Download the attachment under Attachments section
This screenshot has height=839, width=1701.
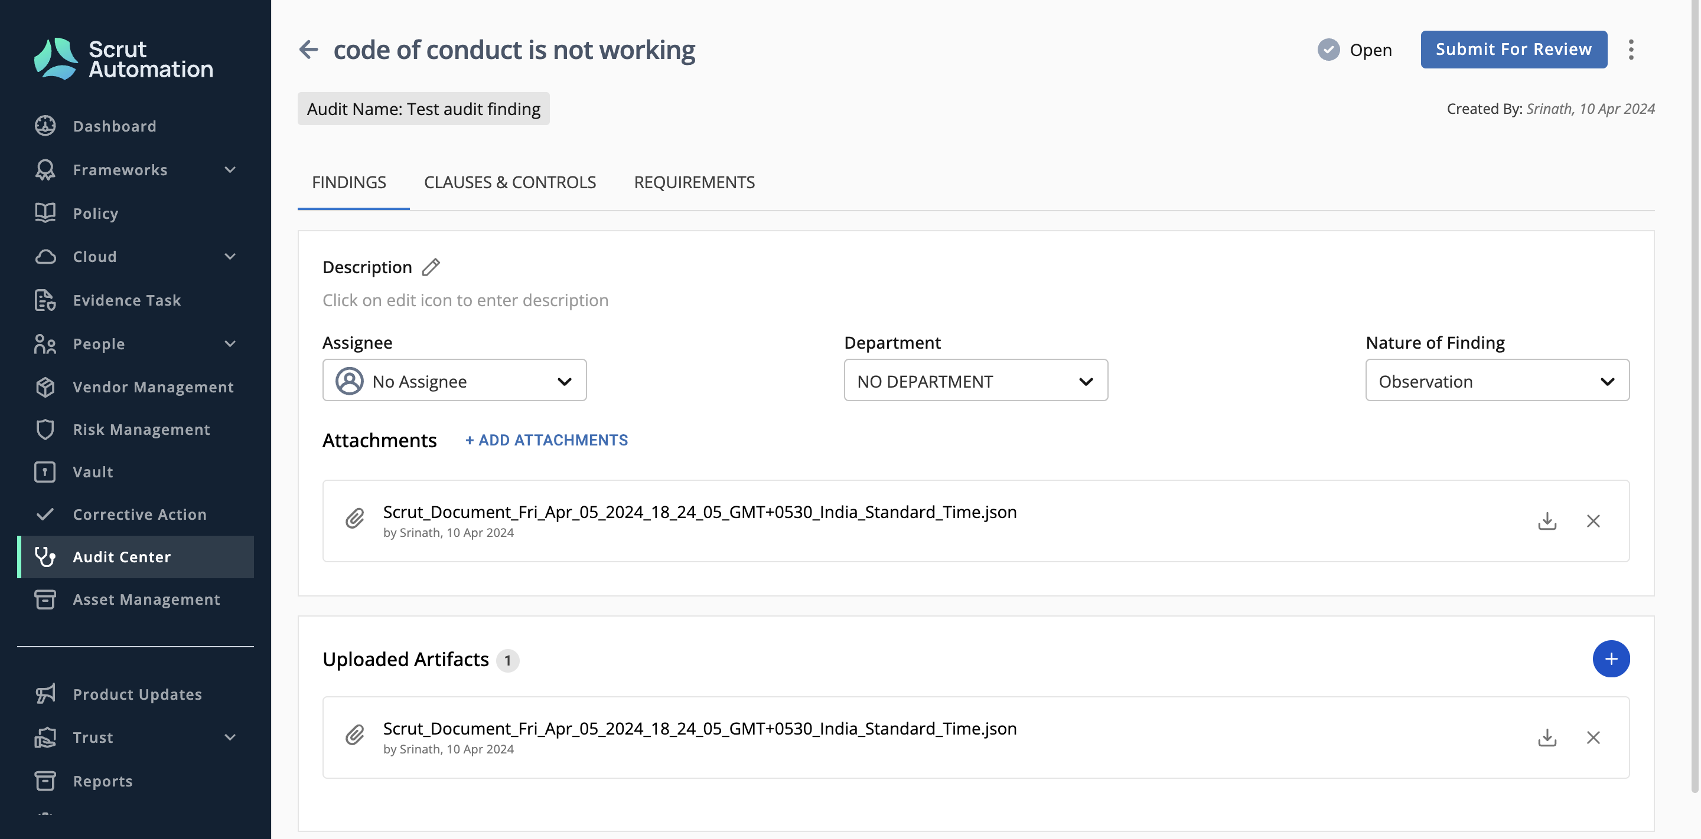point(1546,520)
